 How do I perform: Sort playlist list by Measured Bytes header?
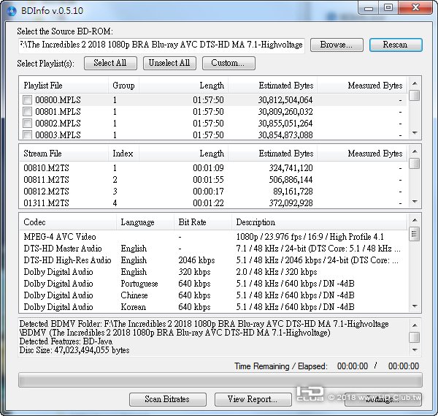coord(362,86)
